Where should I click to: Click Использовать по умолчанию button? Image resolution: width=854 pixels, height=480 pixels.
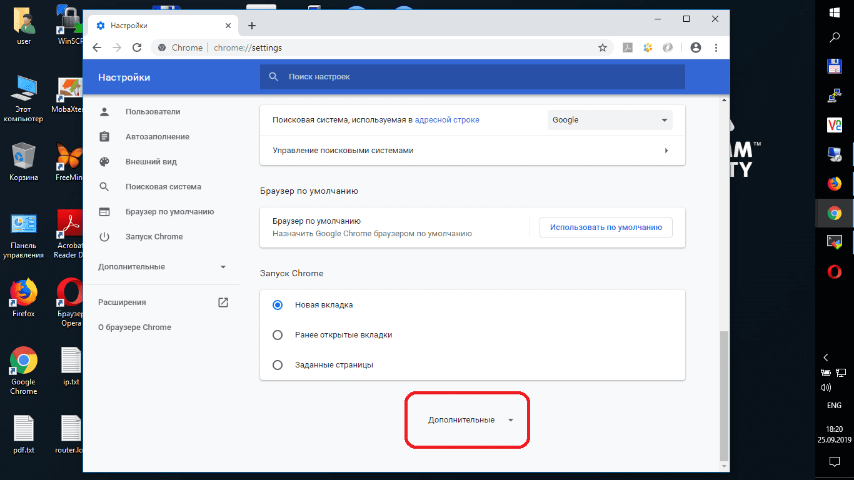tap(606, 227)
